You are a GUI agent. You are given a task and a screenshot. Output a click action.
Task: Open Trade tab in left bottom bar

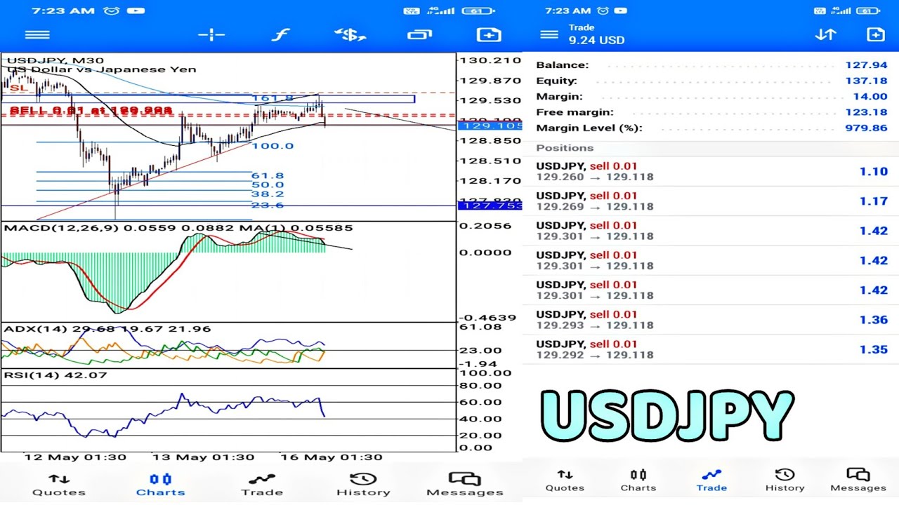[x=262, y=485]
